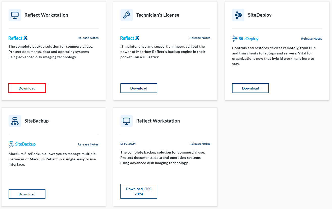This screenshot has width=332, height=209.
Task: Click the SiteDeploy network nodes icon
Action: [x=238, y=15]
